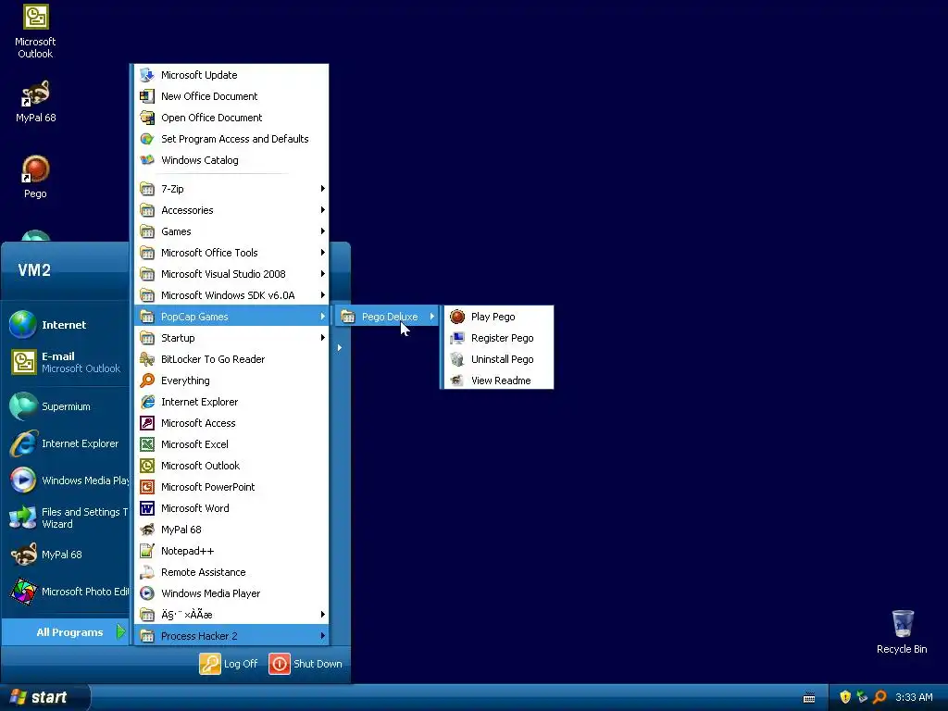Click the Microsoft Excel icon
948x711 pixels.
[147, 444]
